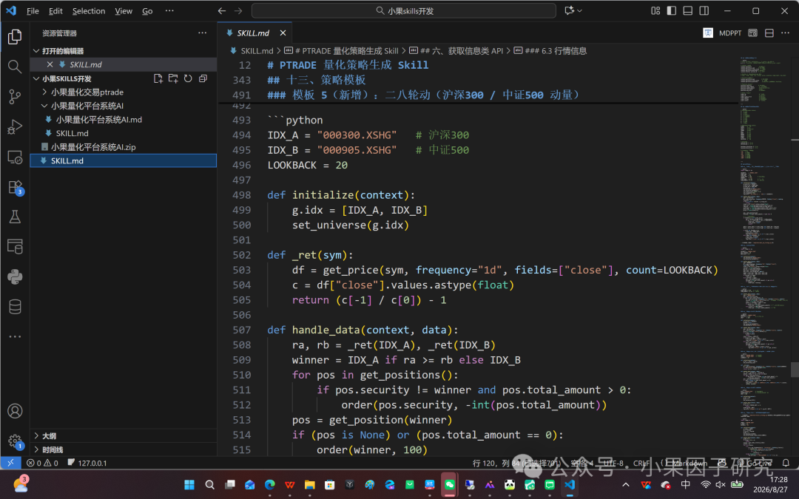This screenshot has width=799, height=499.
Task: Open Run and Debug view
Action: click(15, 127)
